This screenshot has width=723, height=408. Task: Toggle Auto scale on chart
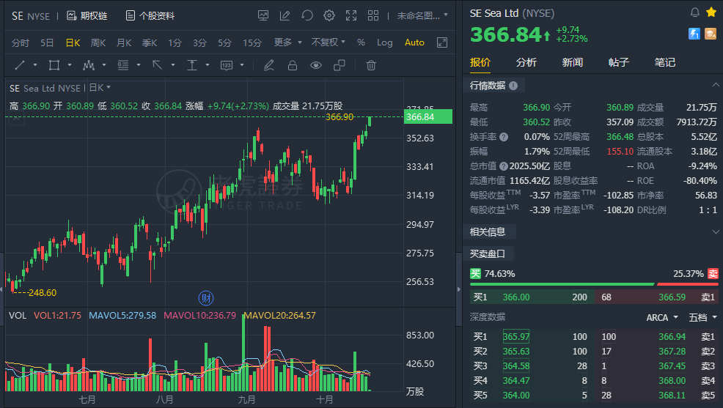tap(414, 42)
